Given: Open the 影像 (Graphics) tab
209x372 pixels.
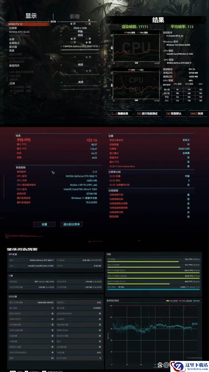Looking at the screenshot, I should coord(75,17).
